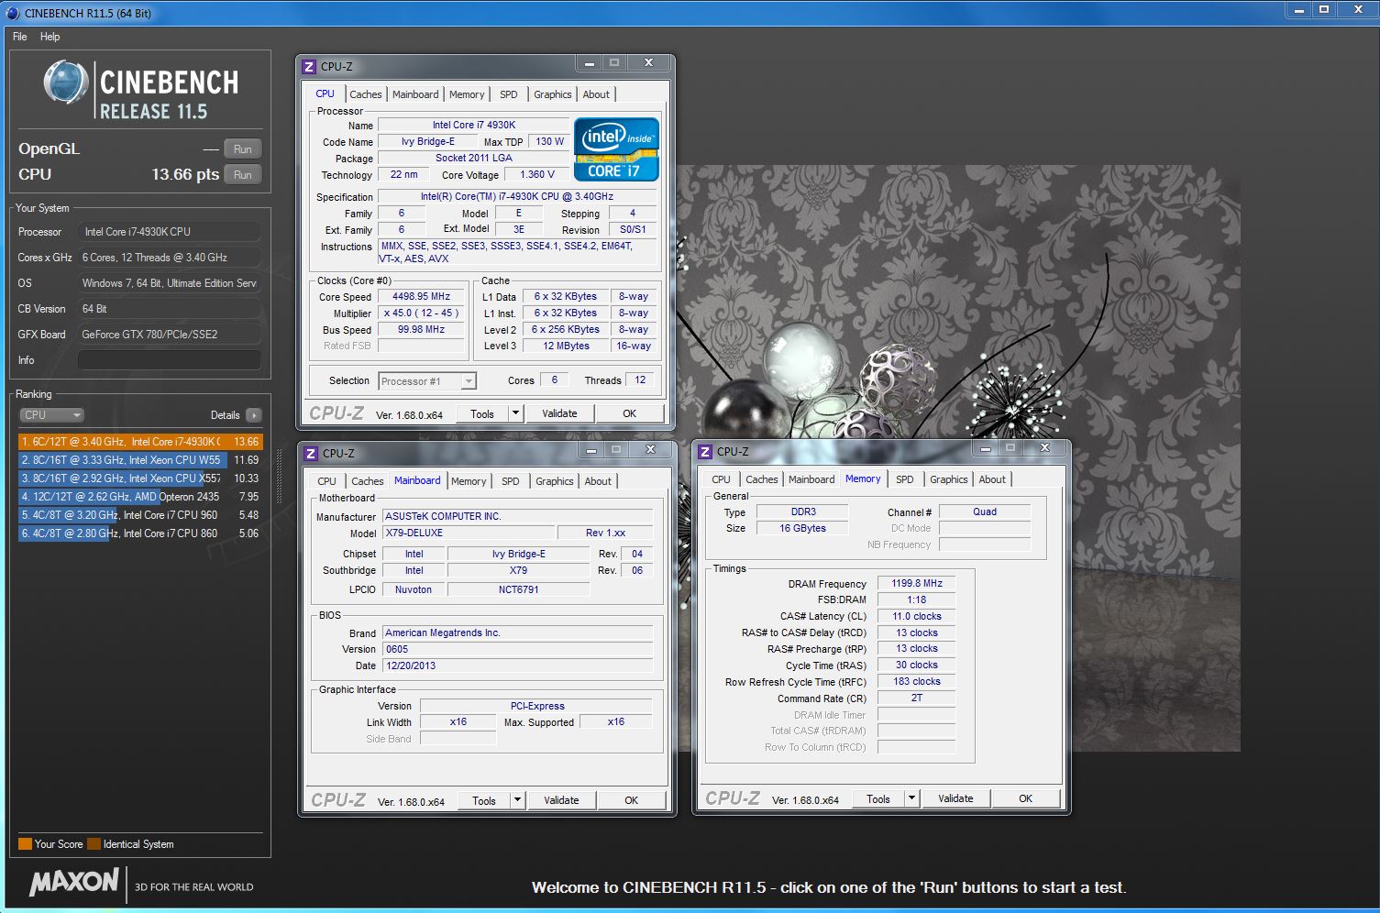Click the empty Info field in Your System

(x=170, y=360)
